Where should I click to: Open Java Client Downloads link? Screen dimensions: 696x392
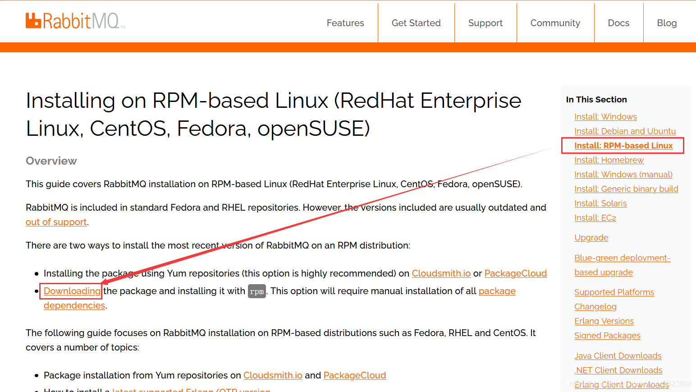tap(618, 356)
